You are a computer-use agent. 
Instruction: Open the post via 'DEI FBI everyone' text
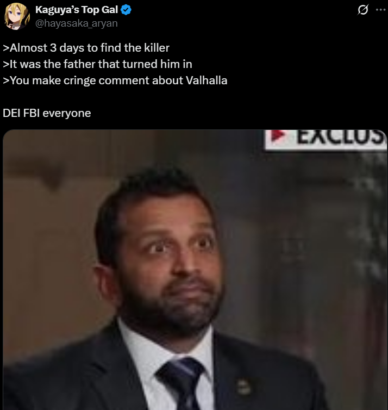point(47,113)
